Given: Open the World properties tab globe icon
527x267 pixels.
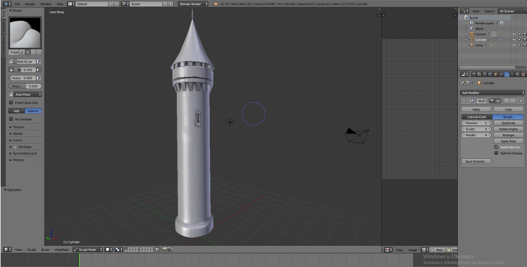Looking at the screenshot, I should (x=490, y=74).
